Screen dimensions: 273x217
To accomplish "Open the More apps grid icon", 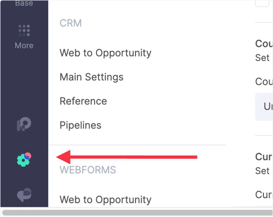I will (24, 30).
